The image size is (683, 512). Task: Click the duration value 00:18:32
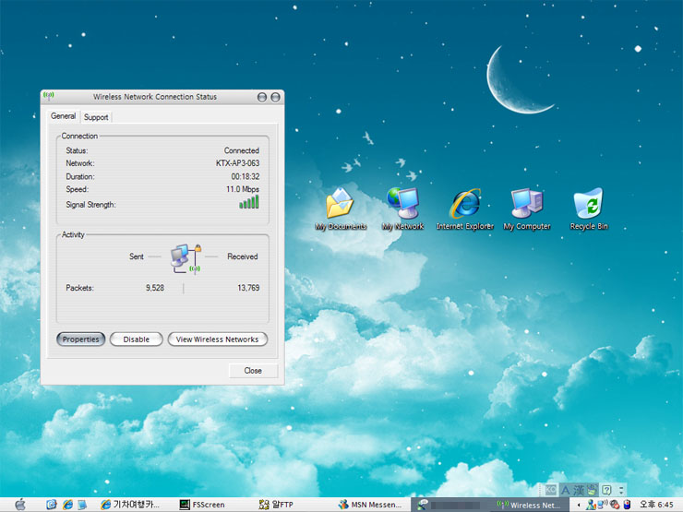[246, 177]
